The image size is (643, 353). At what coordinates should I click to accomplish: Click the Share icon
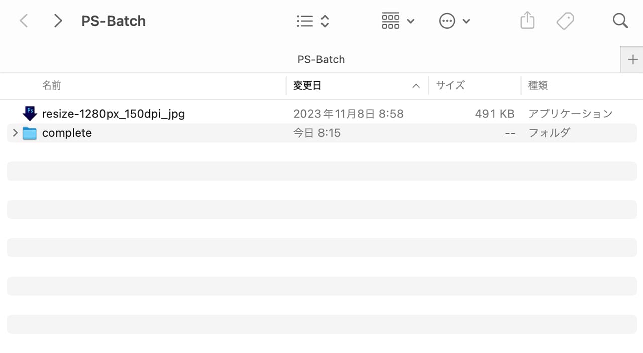click(527, 21)
